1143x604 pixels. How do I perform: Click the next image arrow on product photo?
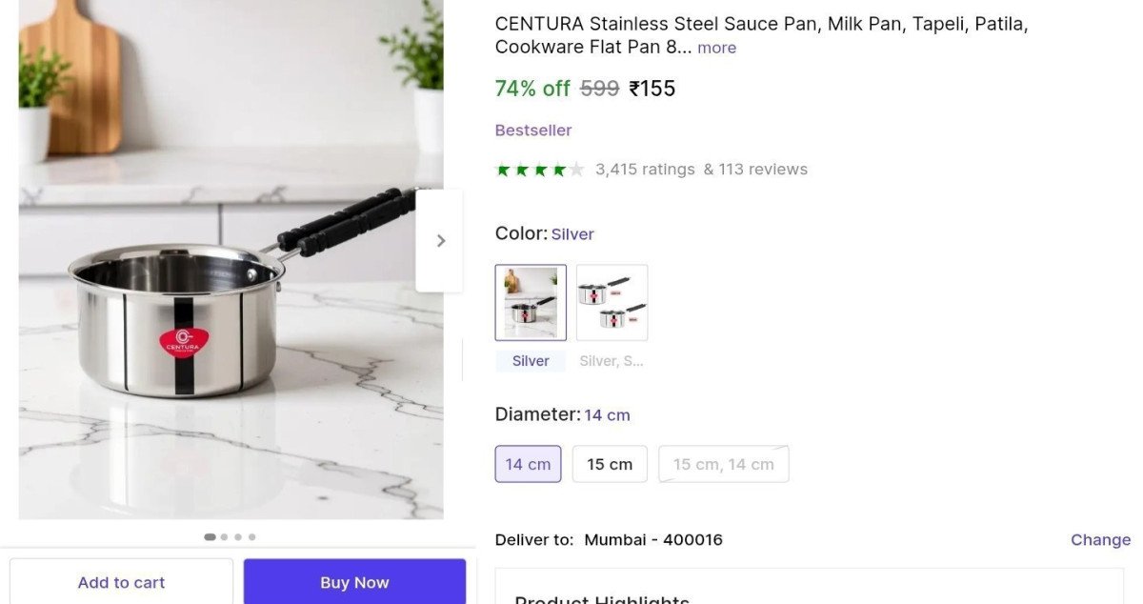pos(439,240)
